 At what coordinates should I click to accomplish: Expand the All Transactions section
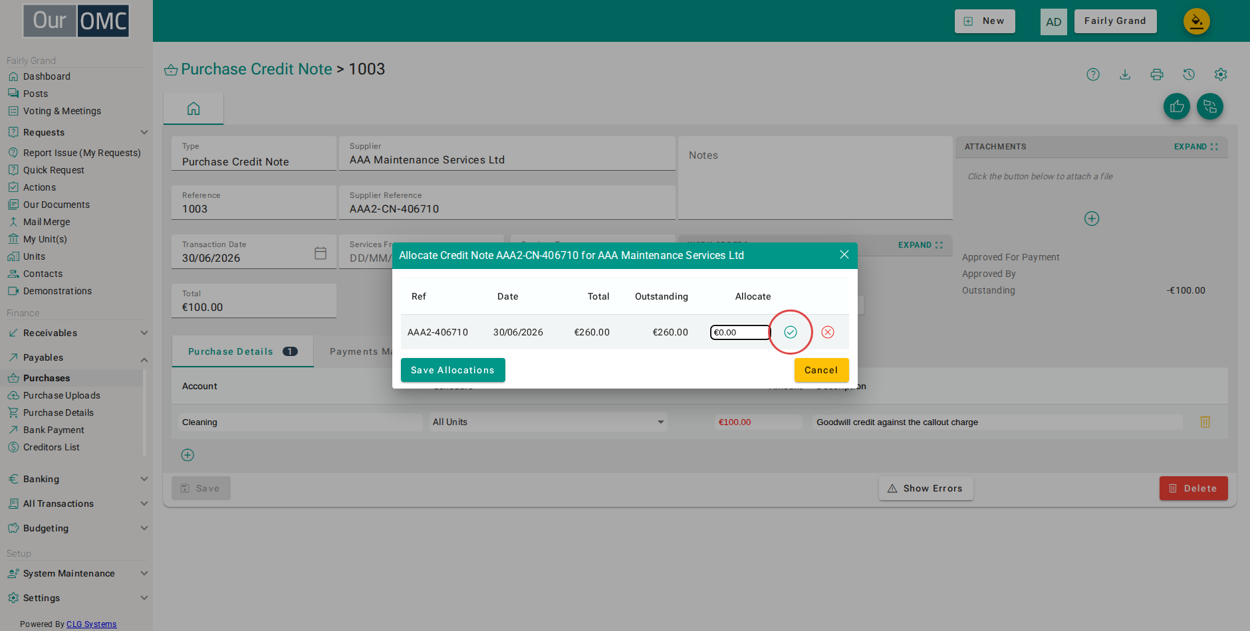pyautogui.click(x=77, y=503)
